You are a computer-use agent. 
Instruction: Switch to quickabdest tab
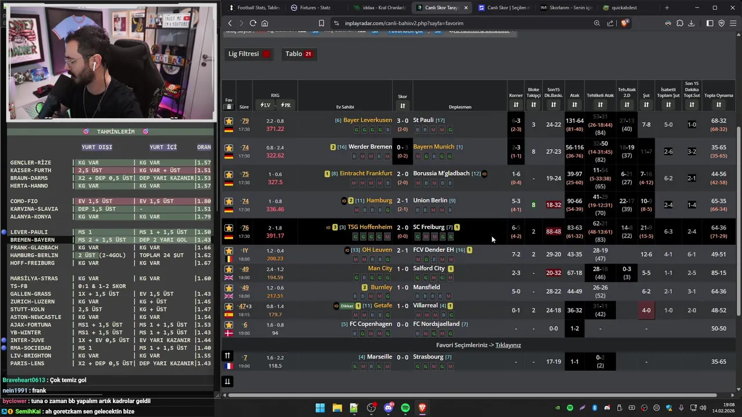tap(628, 8)
